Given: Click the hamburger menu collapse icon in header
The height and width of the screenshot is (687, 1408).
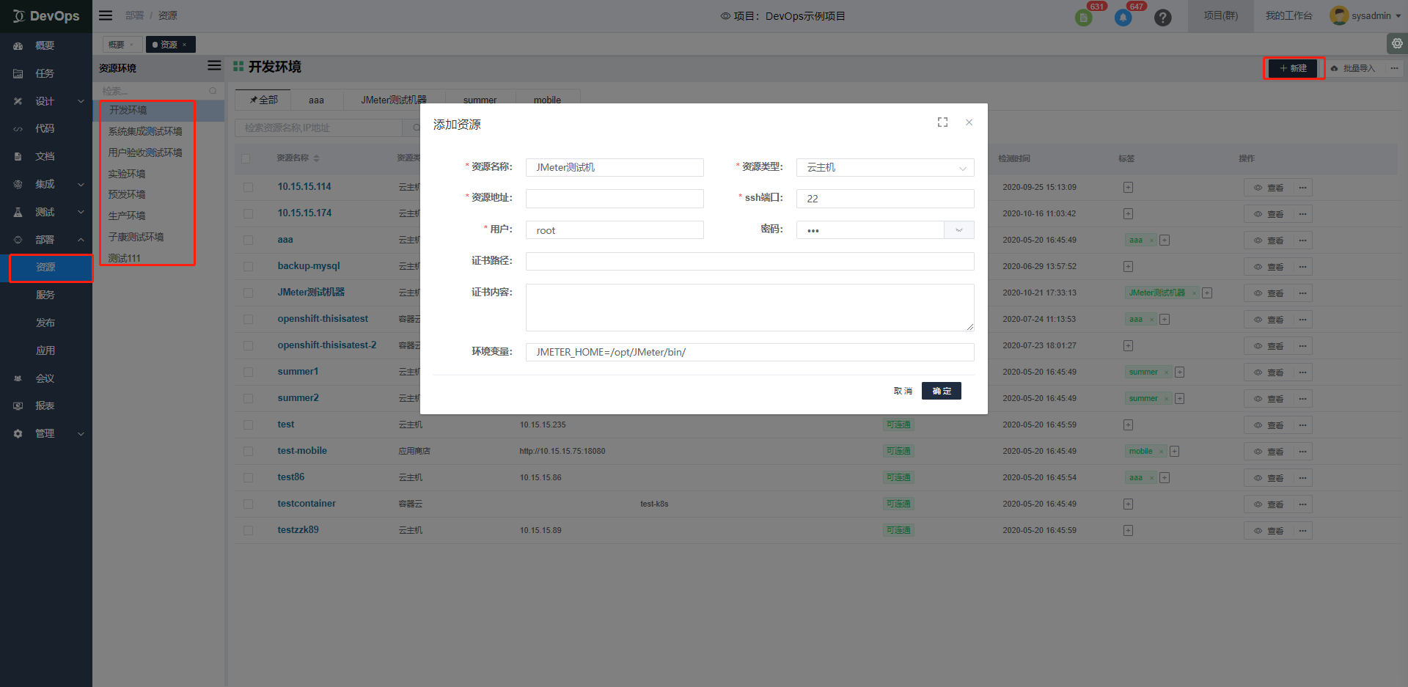Looking at the screenshot, I should [106, 15].
